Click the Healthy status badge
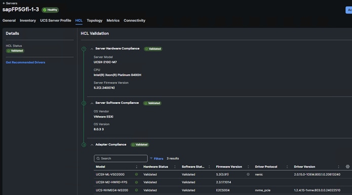The height and width of the screenshot is (195, 352). (50, 10)
